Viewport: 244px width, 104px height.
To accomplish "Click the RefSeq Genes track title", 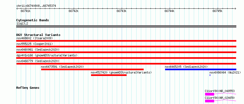I will (x=28, y=88).
